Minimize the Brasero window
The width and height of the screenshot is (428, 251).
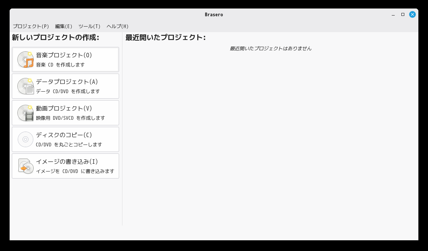393,14
